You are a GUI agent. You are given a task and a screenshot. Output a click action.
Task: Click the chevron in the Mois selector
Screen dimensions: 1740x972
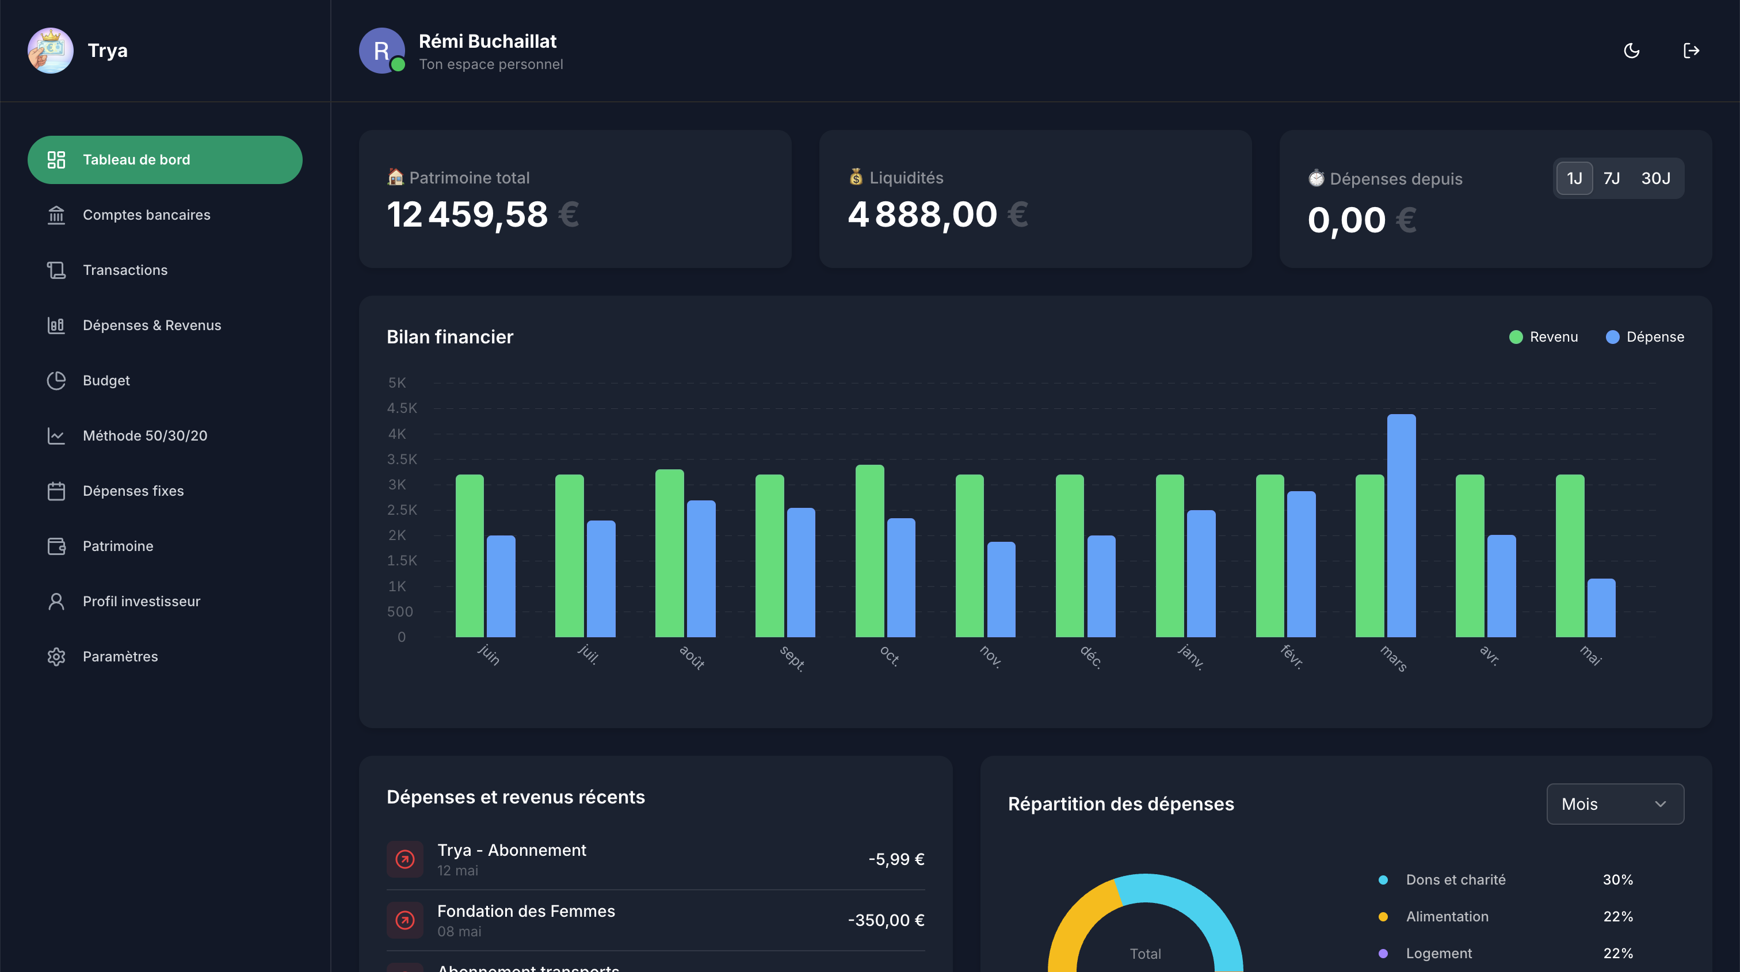click(x=1660, y=804)
